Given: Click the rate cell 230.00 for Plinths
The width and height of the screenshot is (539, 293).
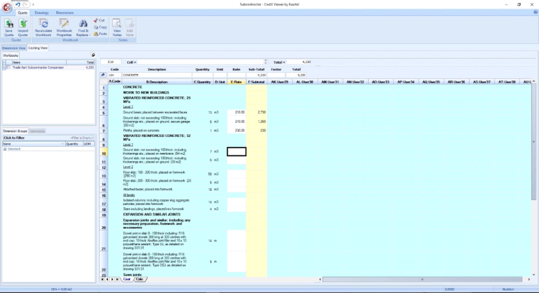Looking at the screenshot, I should [237, 130].
